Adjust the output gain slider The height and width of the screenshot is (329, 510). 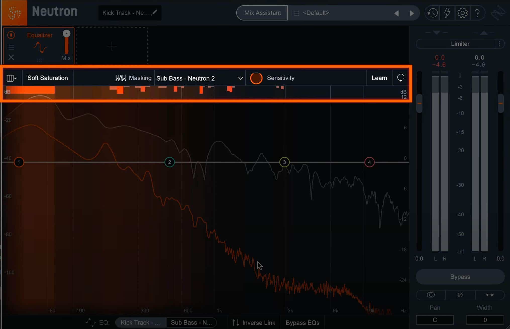pyautogui.click(x=501, y=103)
